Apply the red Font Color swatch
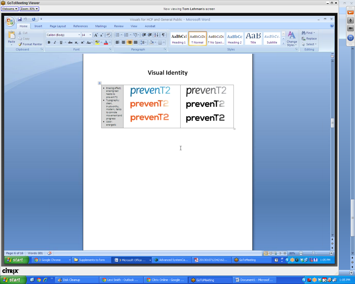The image size is (355, 284). pyautogui.click(x=106, y=42)
